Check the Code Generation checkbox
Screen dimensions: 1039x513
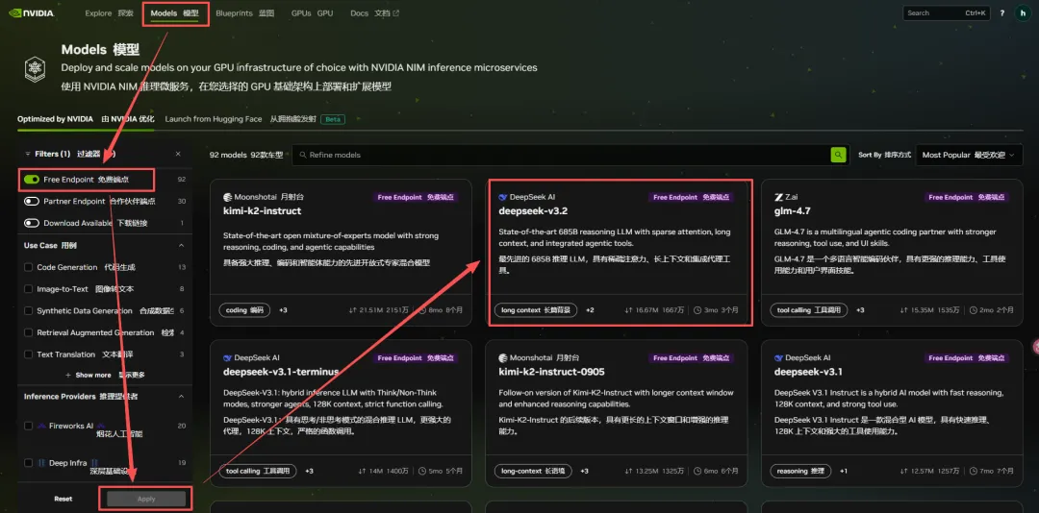coord(29,267)
